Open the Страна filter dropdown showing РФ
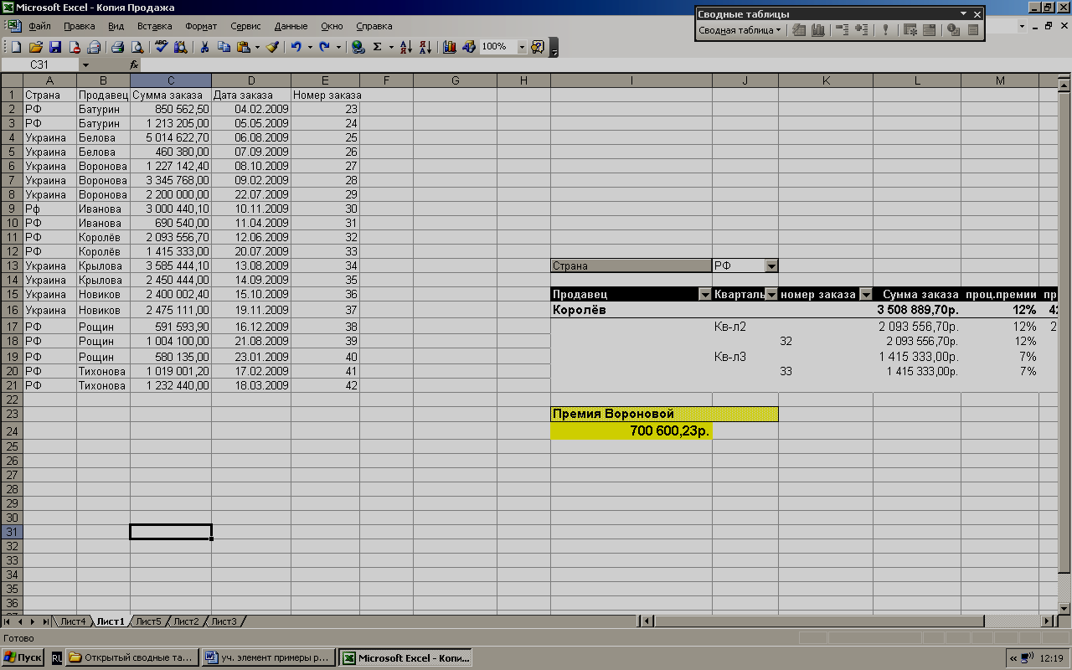 pyautogui.click(x=771, y=265)
